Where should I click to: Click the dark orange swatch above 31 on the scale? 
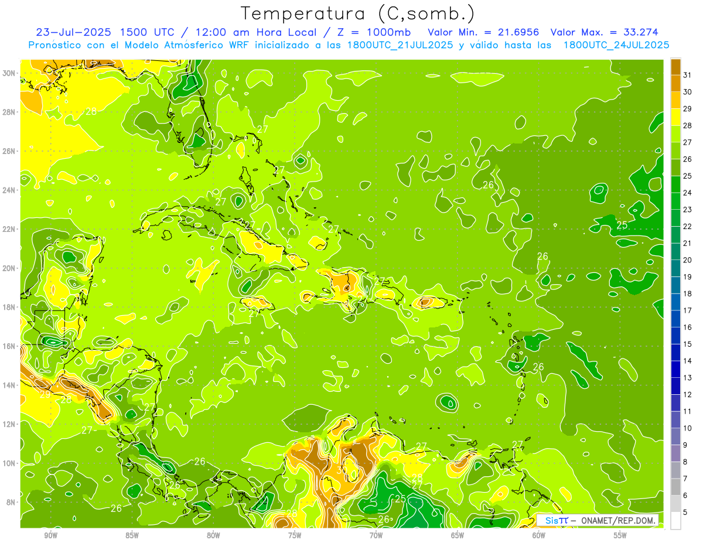click(675, 67)
